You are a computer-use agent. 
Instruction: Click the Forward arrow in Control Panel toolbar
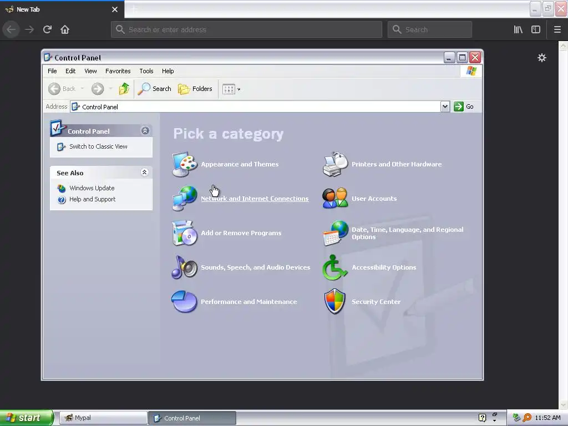coord(98,89)
